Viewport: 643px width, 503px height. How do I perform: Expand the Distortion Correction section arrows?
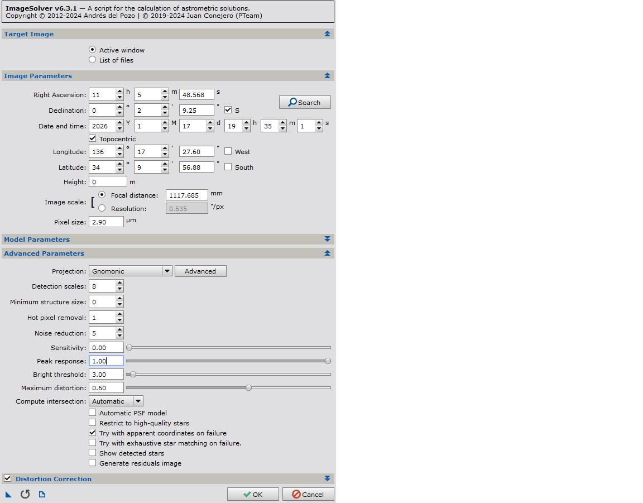327,478
